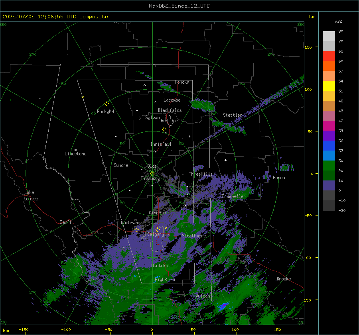This screenshot has height=335, width=359.
Task: Click the yellow diamond marker below RedDeer
Action: (x=164, y=129)
